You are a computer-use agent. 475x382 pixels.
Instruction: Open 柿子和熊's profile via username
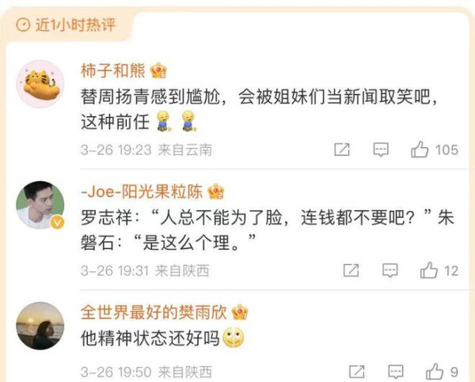coord(113,70)
